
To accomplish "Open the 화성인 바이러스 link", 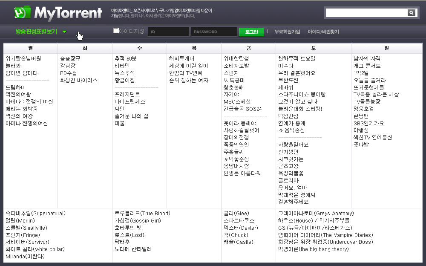I will [x=79, y=80].
